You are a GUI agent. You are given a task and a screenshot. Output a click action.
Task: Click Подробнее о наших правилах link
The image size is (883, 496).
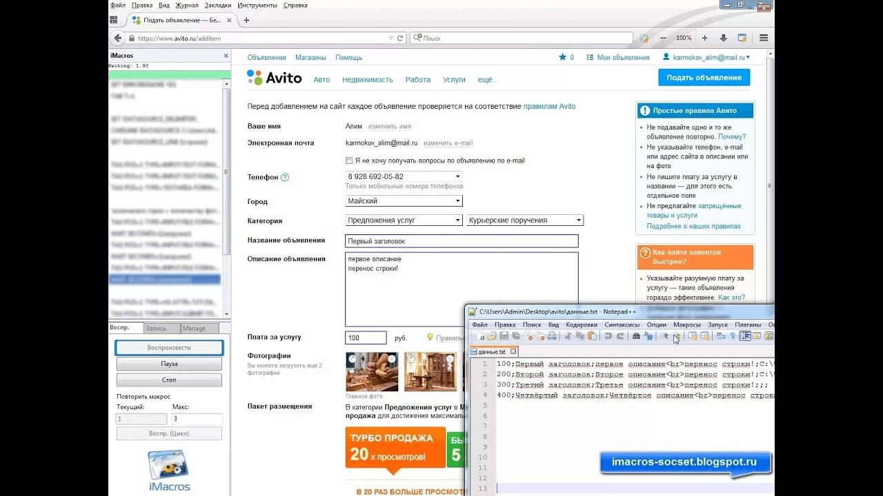click(x=694, y=226)
